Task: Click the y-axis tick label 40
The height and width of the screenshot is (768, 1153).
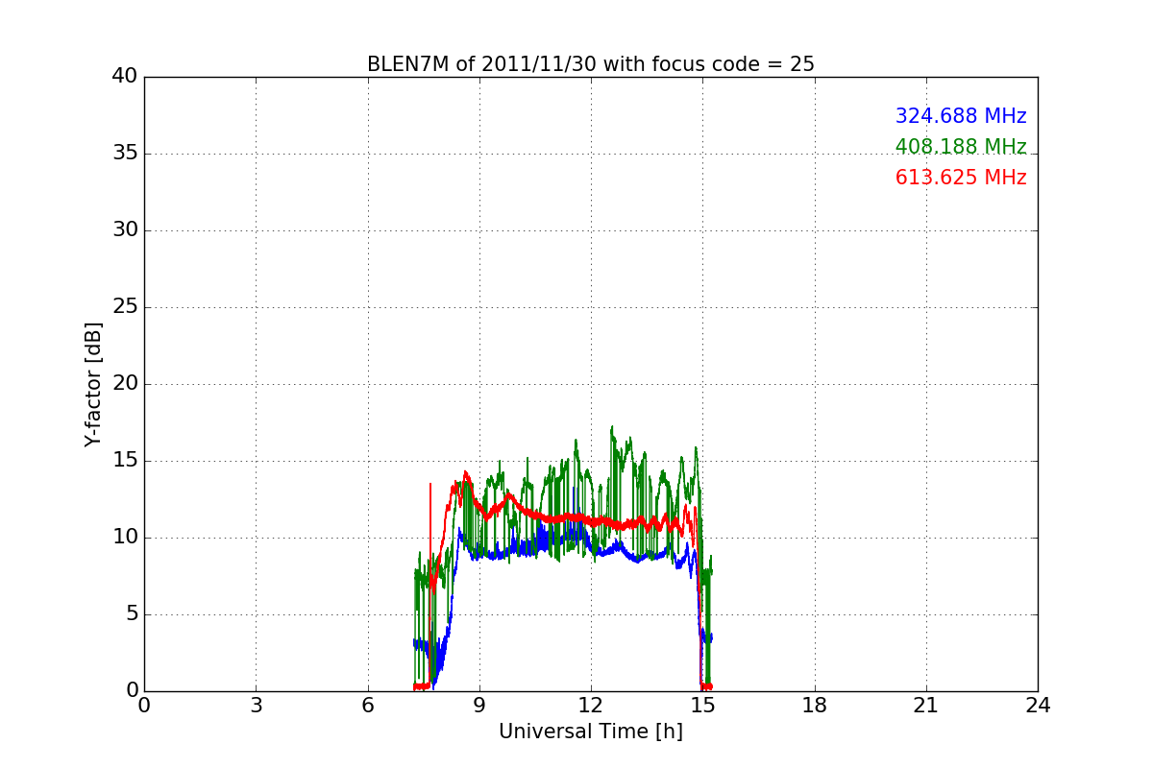Action: (x=125, y=77)
